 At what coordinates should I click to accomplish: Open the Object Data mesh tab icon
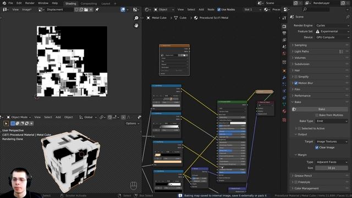coord(284,105)
